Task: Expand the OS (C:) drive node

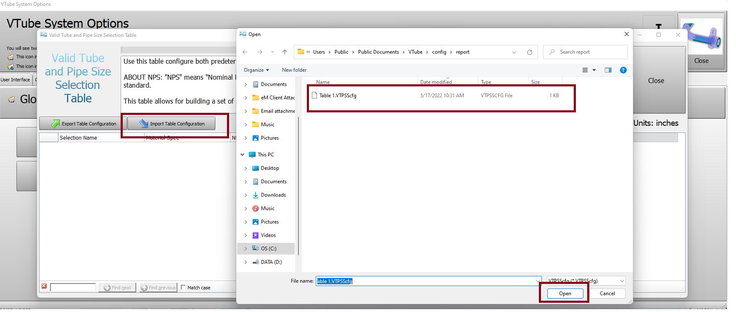Action: click(x=246, y=249)
